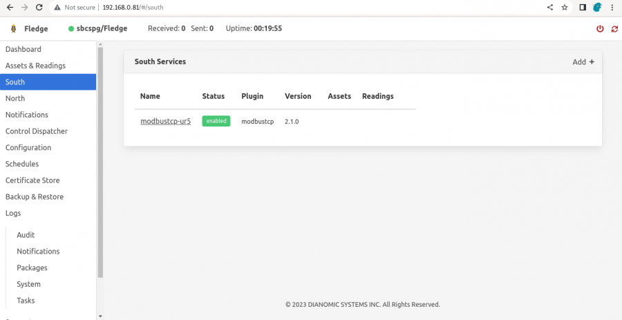Open Chrome three-dot menu
This screenshot has width=622, height=320.
[x=612, y=7]
